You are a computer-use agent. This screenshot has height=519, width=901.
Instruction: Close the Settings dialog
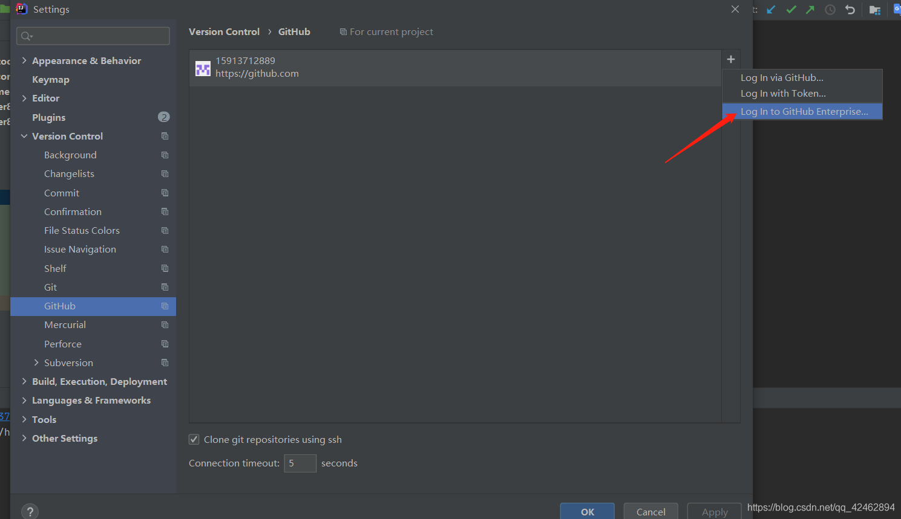tap(735, 9)
